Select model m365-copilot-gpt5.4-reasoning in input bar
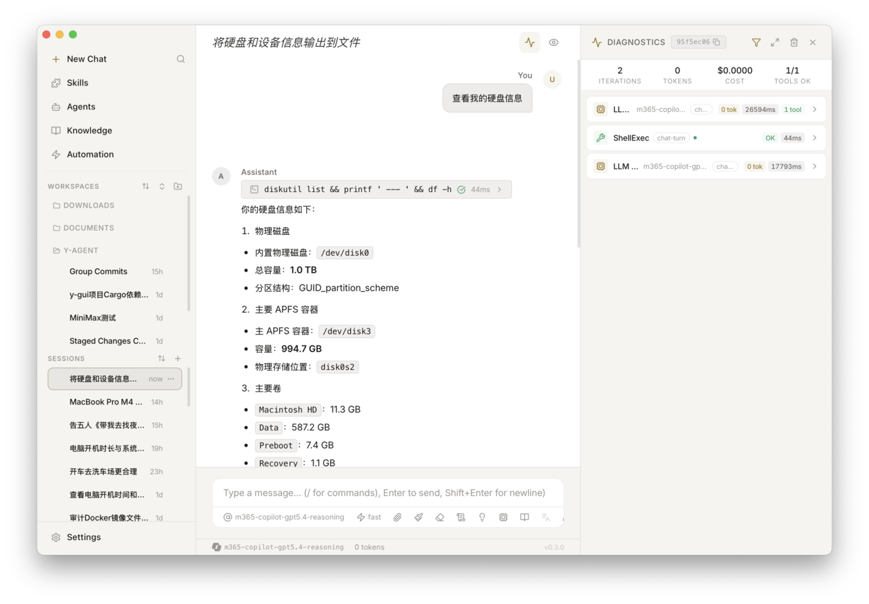This screenshot has width=869, height=604. pyautogui.click(x=284, y=517)
